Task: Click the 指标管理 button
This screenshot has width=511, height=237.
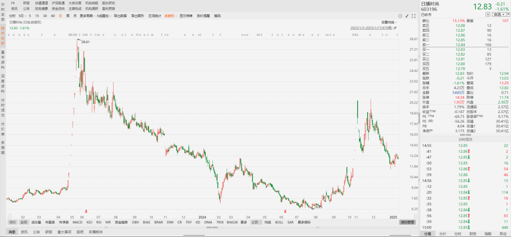Action: 407,222
